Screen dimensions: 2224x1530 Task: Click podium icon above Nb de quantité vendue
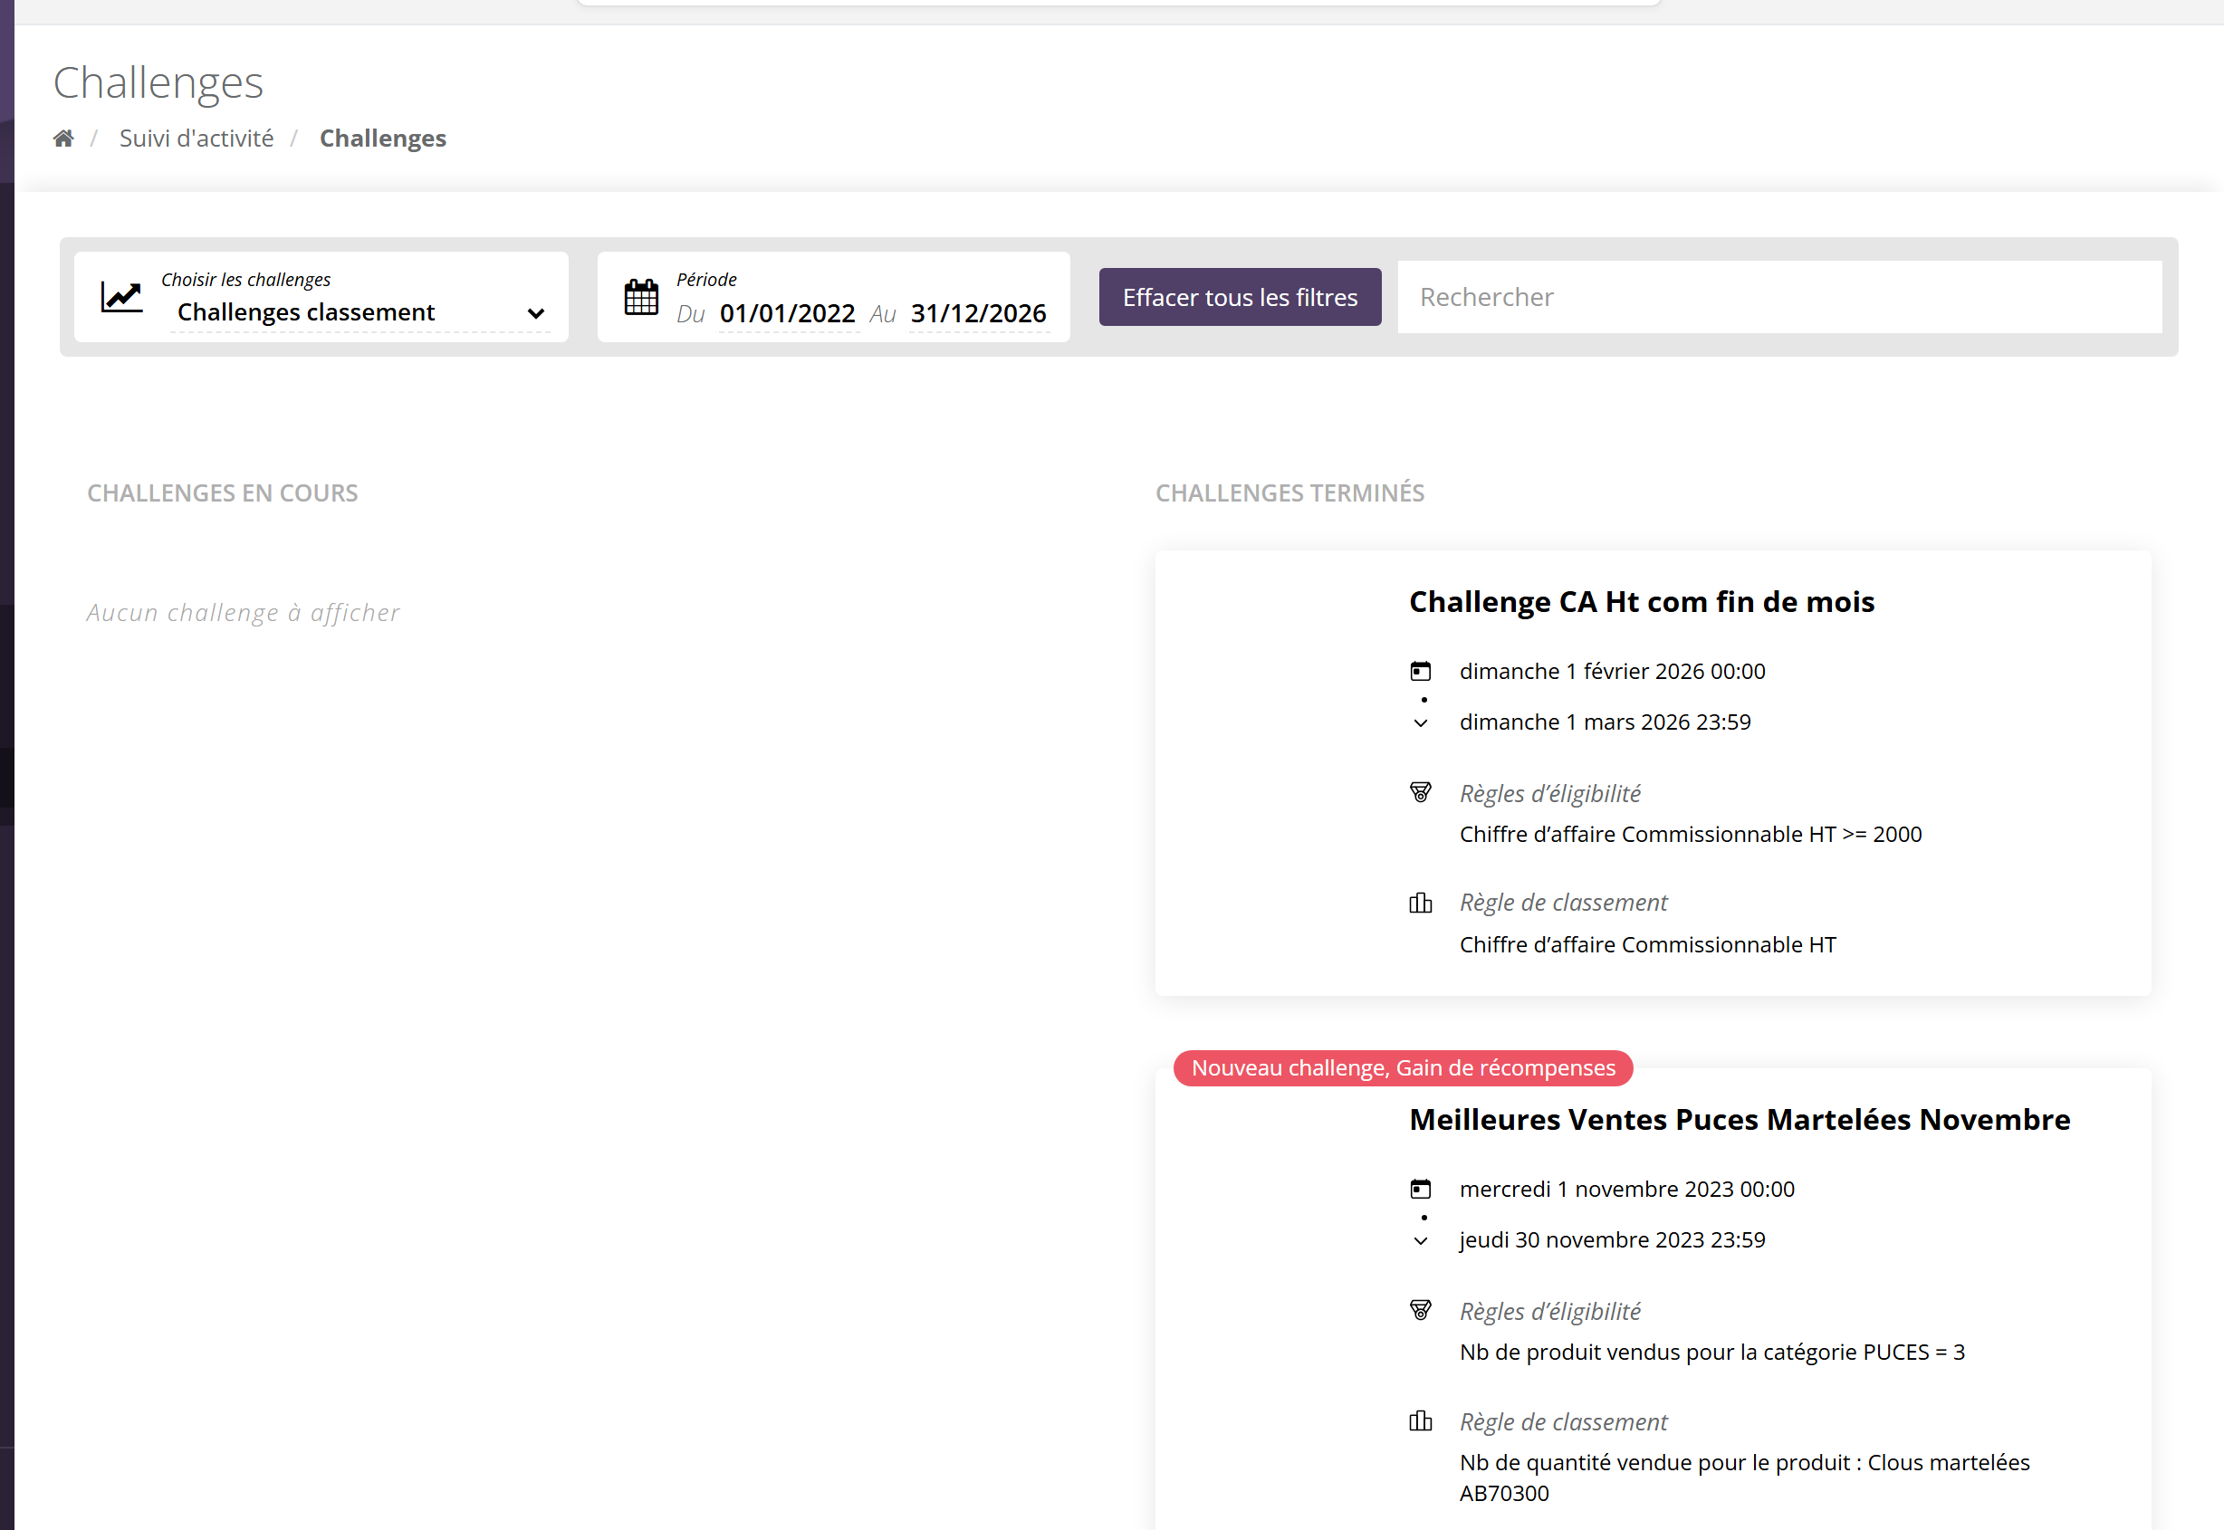click(1420, 1420)
